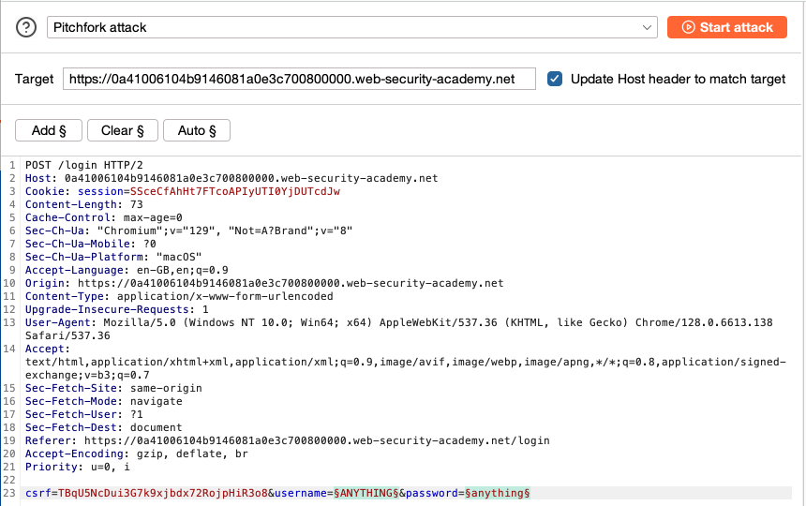Click the Referer header line
The image size is (806, 506).
tap(288, 440)
